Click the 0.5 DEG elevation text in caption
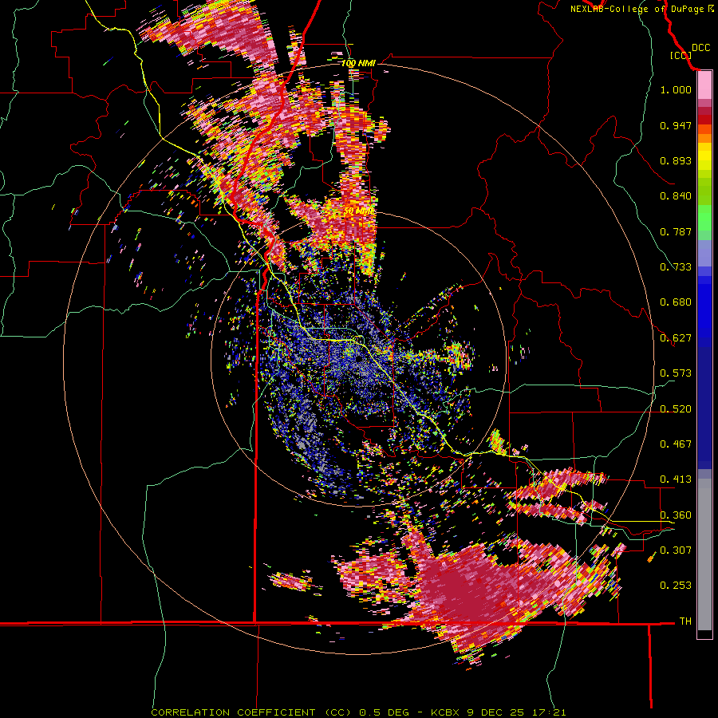The height and width of the screenshot is (718, 718). coord(386,712)
